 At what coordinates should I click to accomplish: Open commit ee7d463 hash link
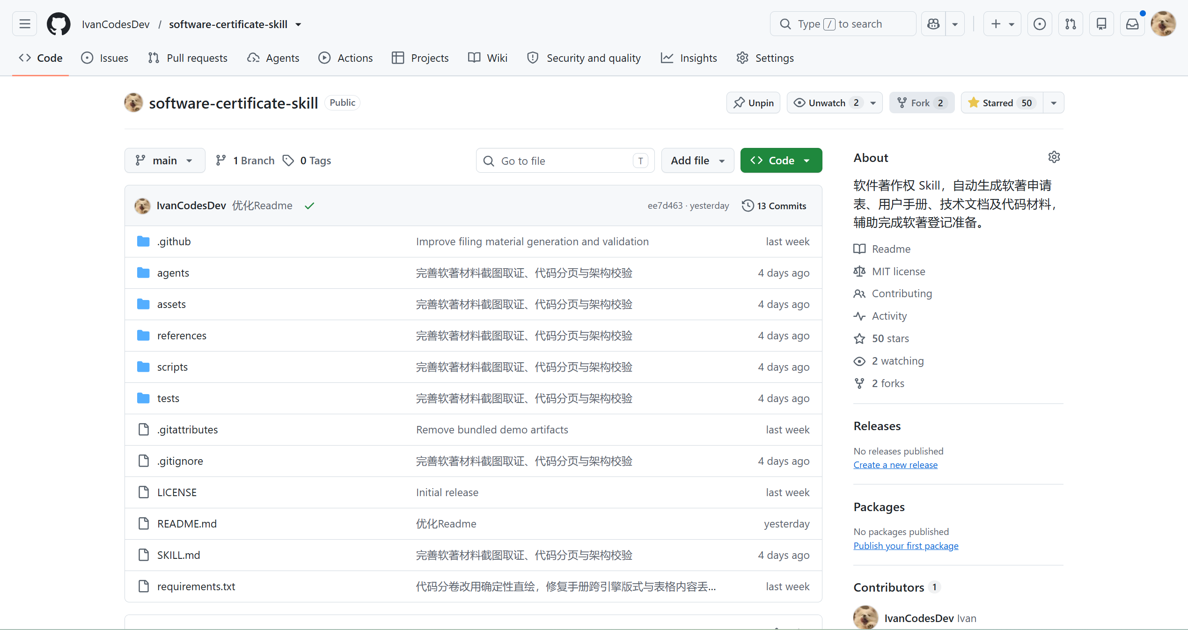pyautogui.click(x=665, y=205)
